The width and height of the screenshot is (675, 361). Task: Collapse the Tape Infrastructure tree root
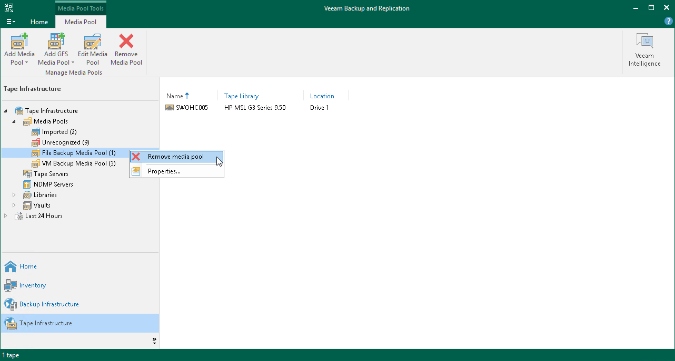6,111
